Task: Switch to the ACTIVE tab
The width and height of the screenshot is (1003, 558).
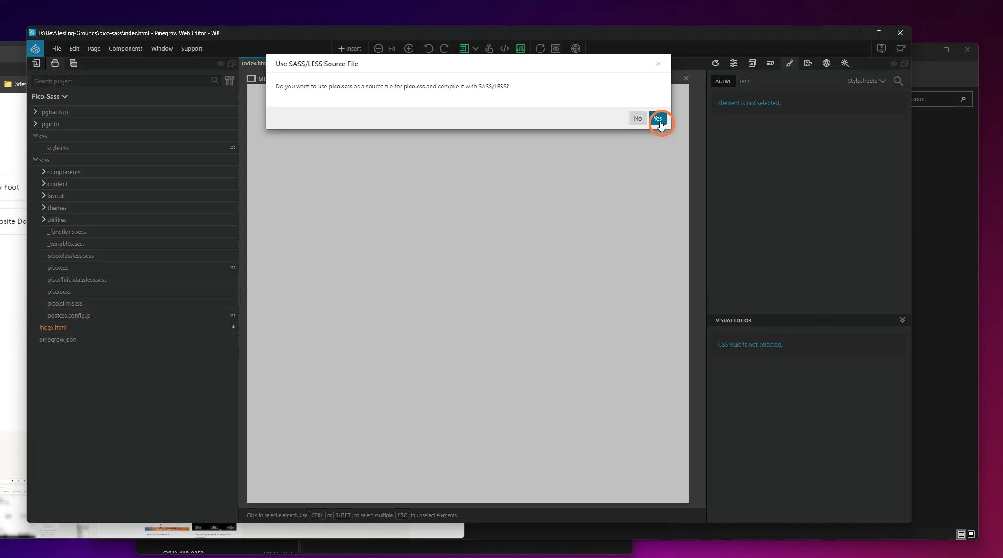Action: (723, 81)
